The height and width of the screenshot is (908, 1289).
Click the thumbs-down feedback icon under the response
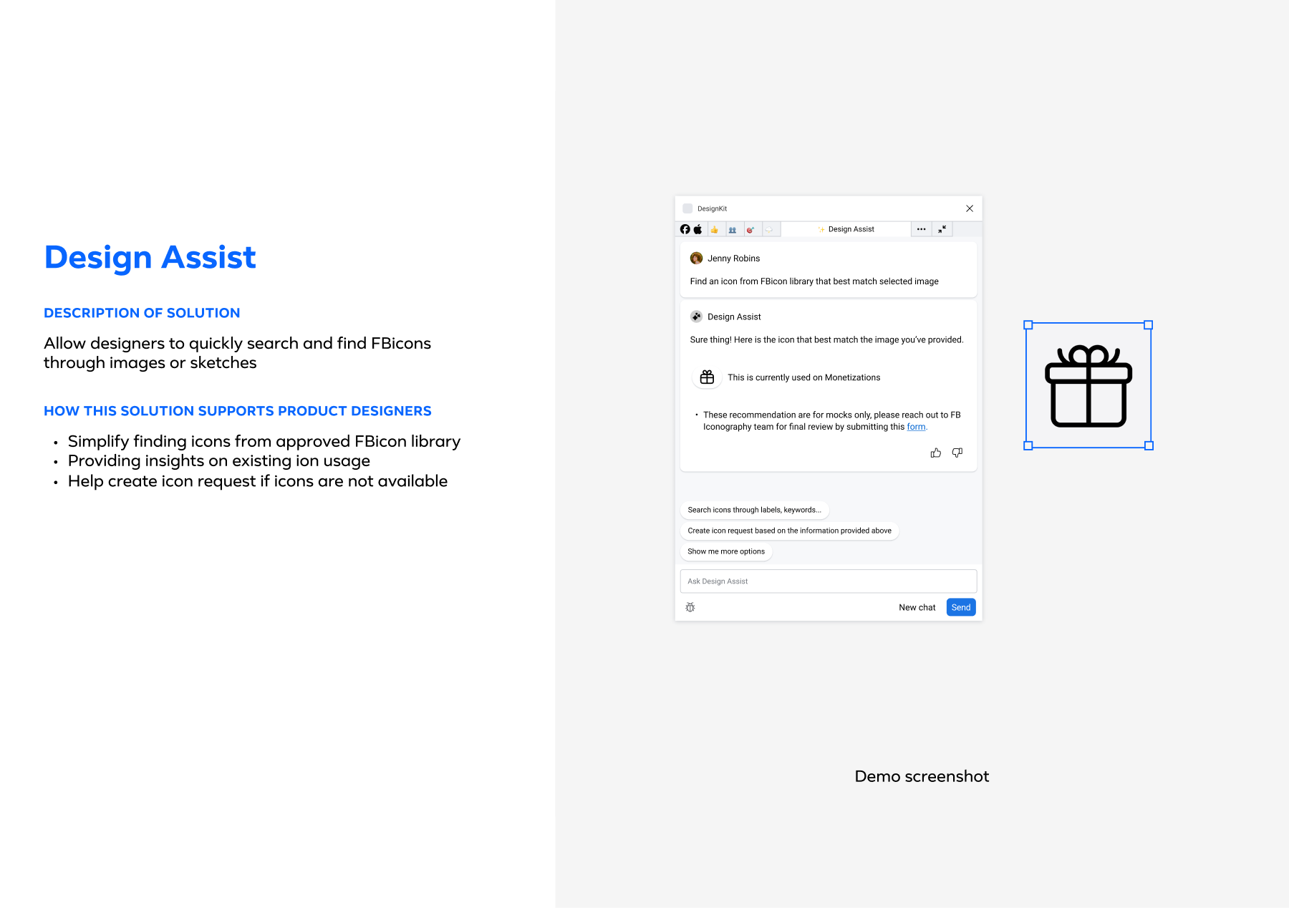[957, 453]
